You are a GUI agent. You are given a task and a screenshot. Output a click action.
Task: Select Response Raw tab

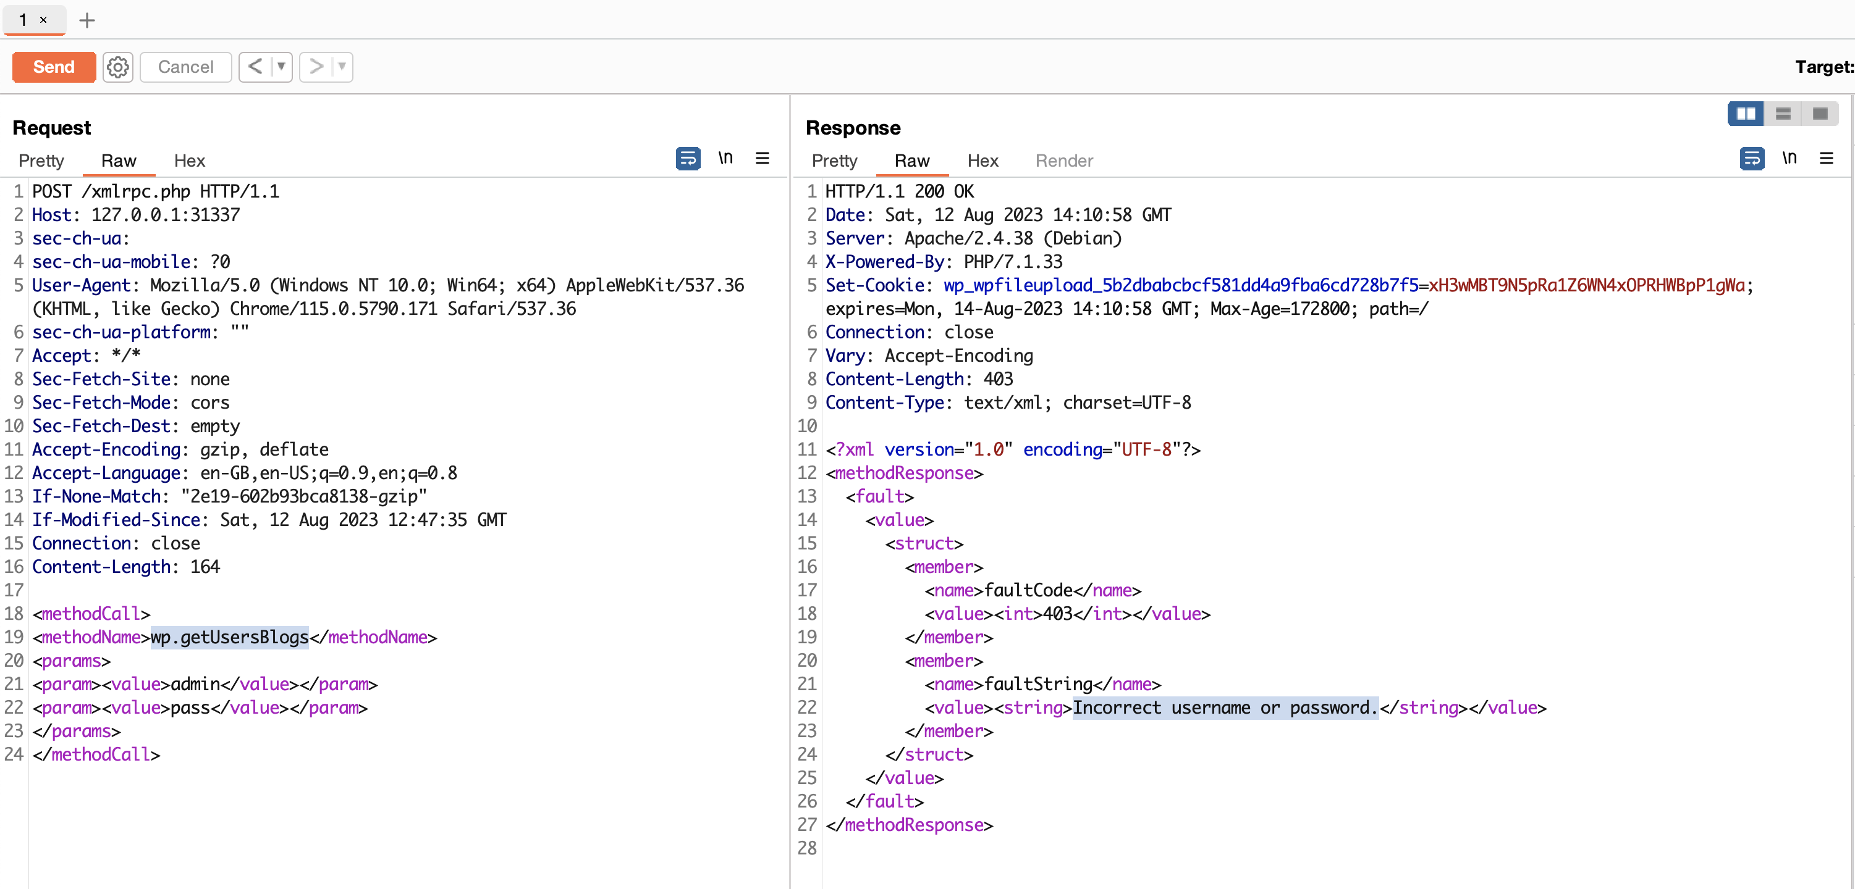pyautogui.click(x=913, y=161)
